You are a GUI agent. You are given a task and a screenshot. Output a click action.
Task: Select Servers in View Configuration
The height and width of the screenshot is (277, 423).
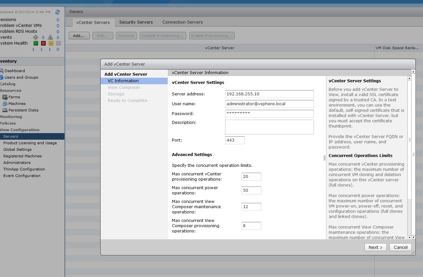[x=32, y=136]
